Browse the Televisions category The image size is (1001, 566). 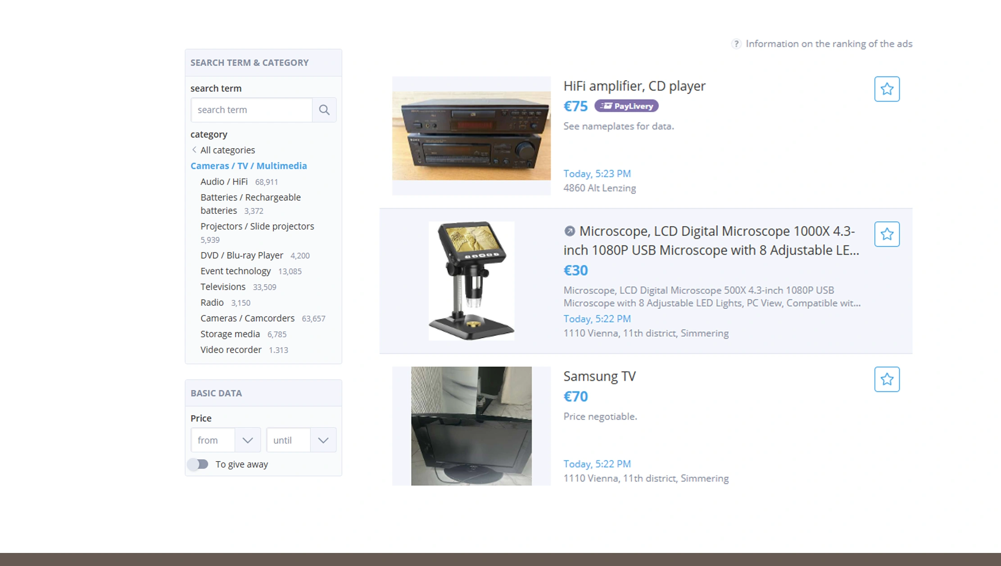tap(222, 286)
